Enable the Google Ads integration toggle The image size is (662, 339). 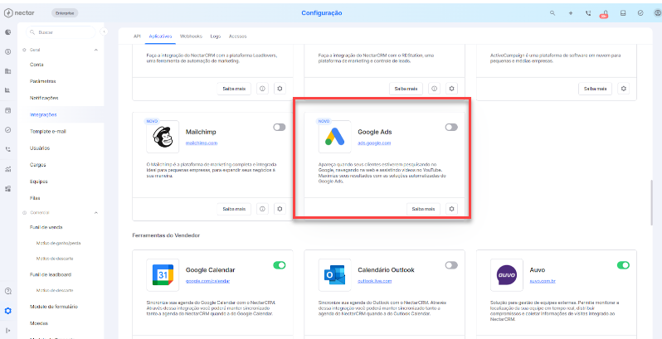(x=451, y=127)
